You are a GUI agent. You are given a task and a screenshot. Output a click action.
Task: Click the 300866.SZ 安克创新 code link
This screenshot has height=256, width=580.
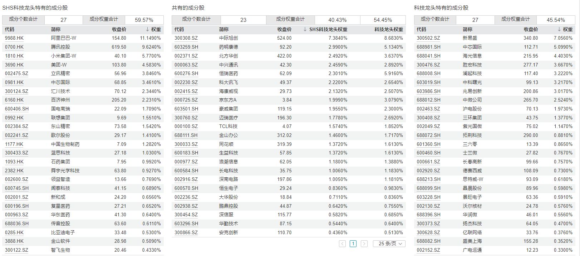click(186, 232)
